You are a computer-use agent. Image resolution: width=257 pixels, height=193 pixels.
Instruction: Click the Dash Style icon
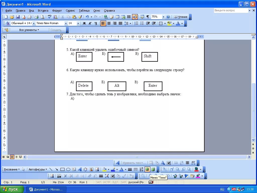(x=136, y=169)
